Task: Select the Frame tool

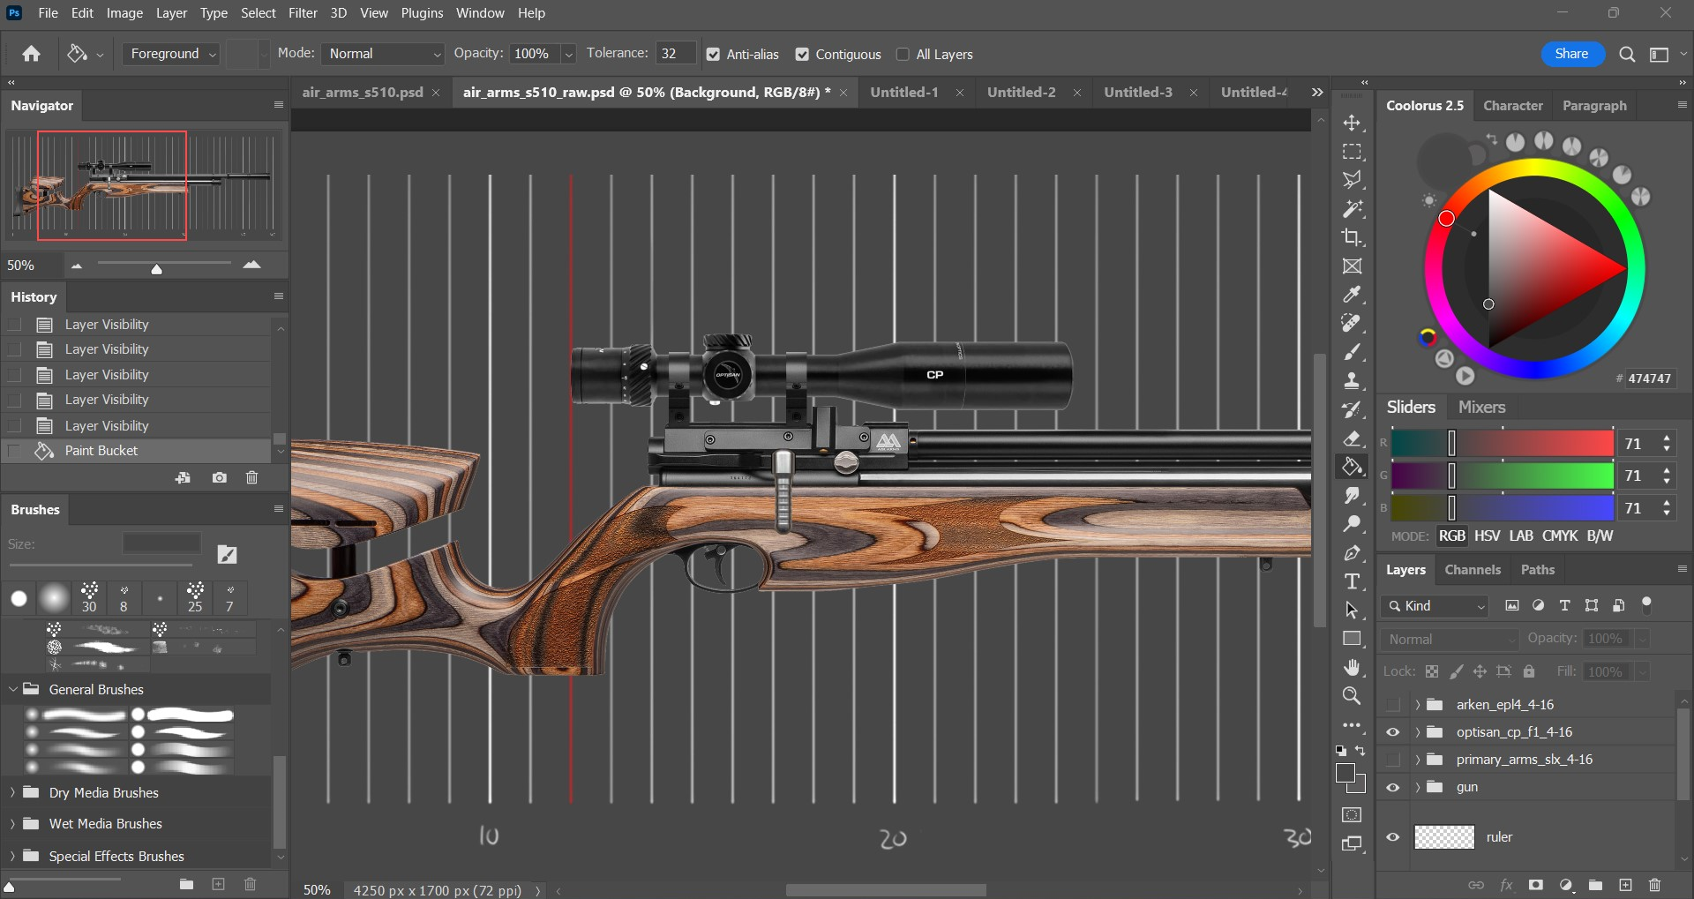Action: (1352, 266)
